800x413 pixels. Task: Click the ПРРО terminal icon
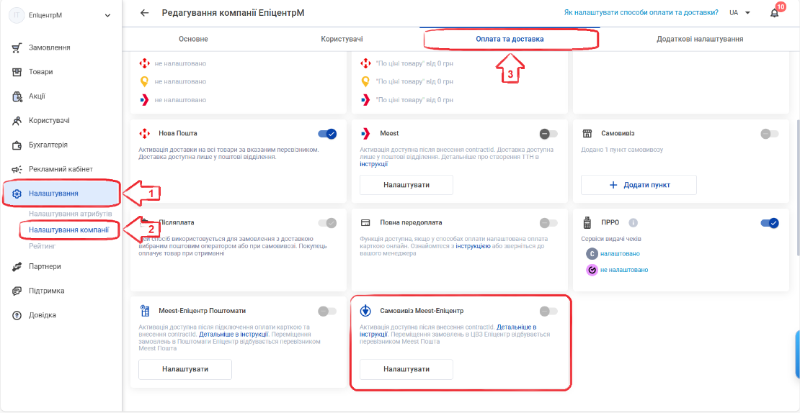click(x=587, y=222)
